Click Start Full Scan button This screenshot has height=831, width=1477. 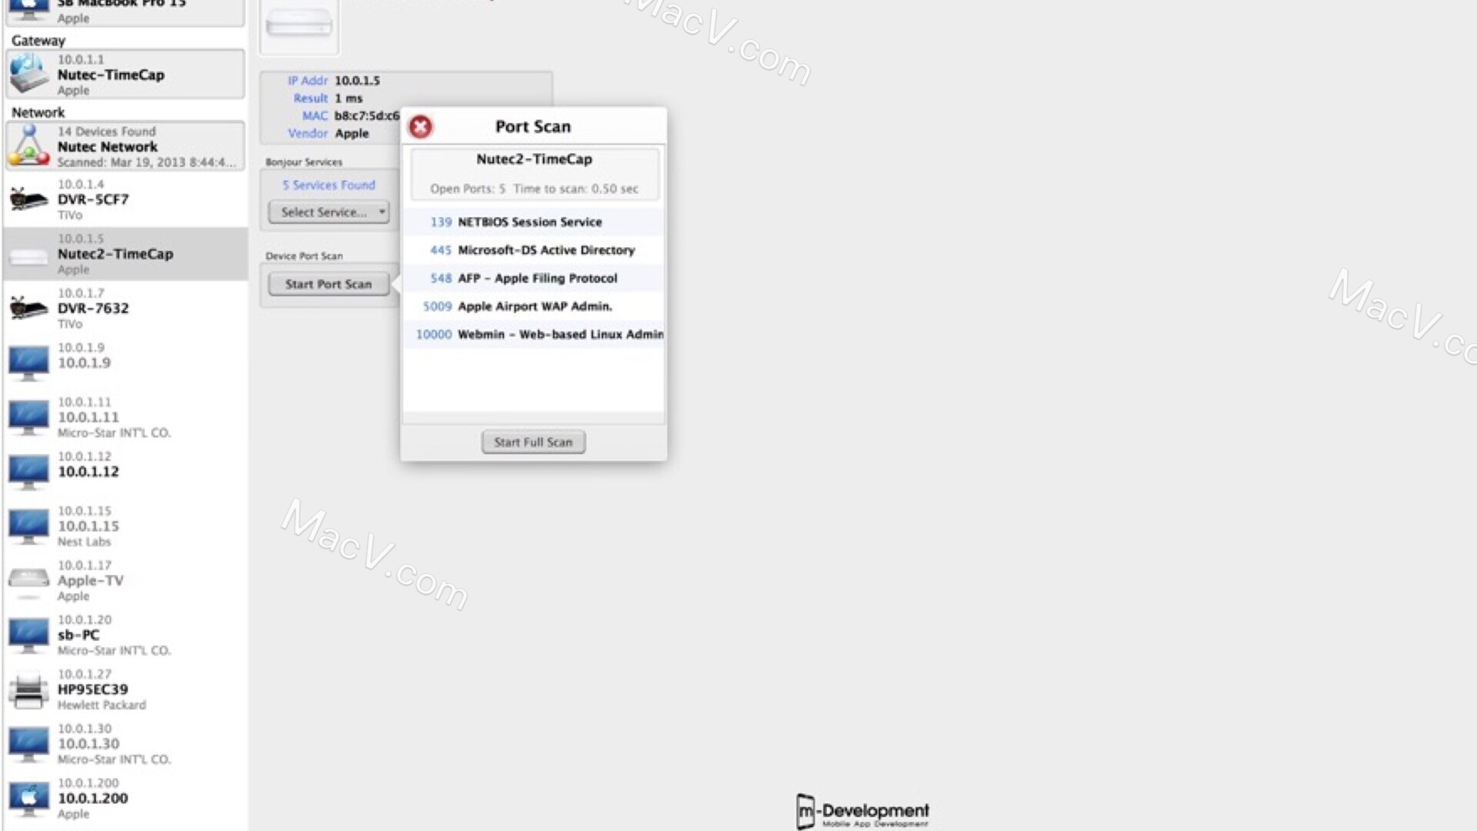tap(532, 442)
